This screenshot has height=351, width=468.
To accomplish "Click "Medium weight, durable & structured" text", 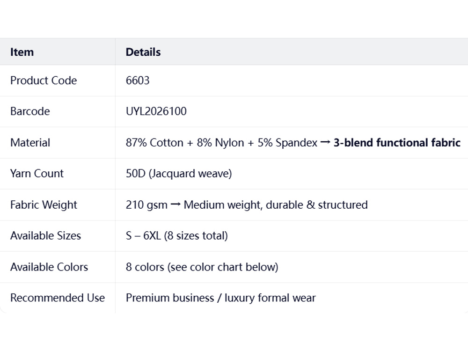I will tap(276, 205).
